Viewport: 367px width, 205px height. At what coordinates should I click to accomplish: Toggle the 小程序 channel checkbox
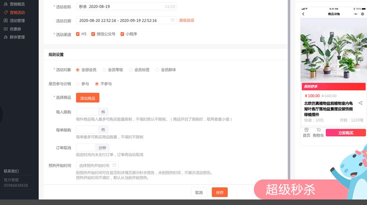coord(122,34)
